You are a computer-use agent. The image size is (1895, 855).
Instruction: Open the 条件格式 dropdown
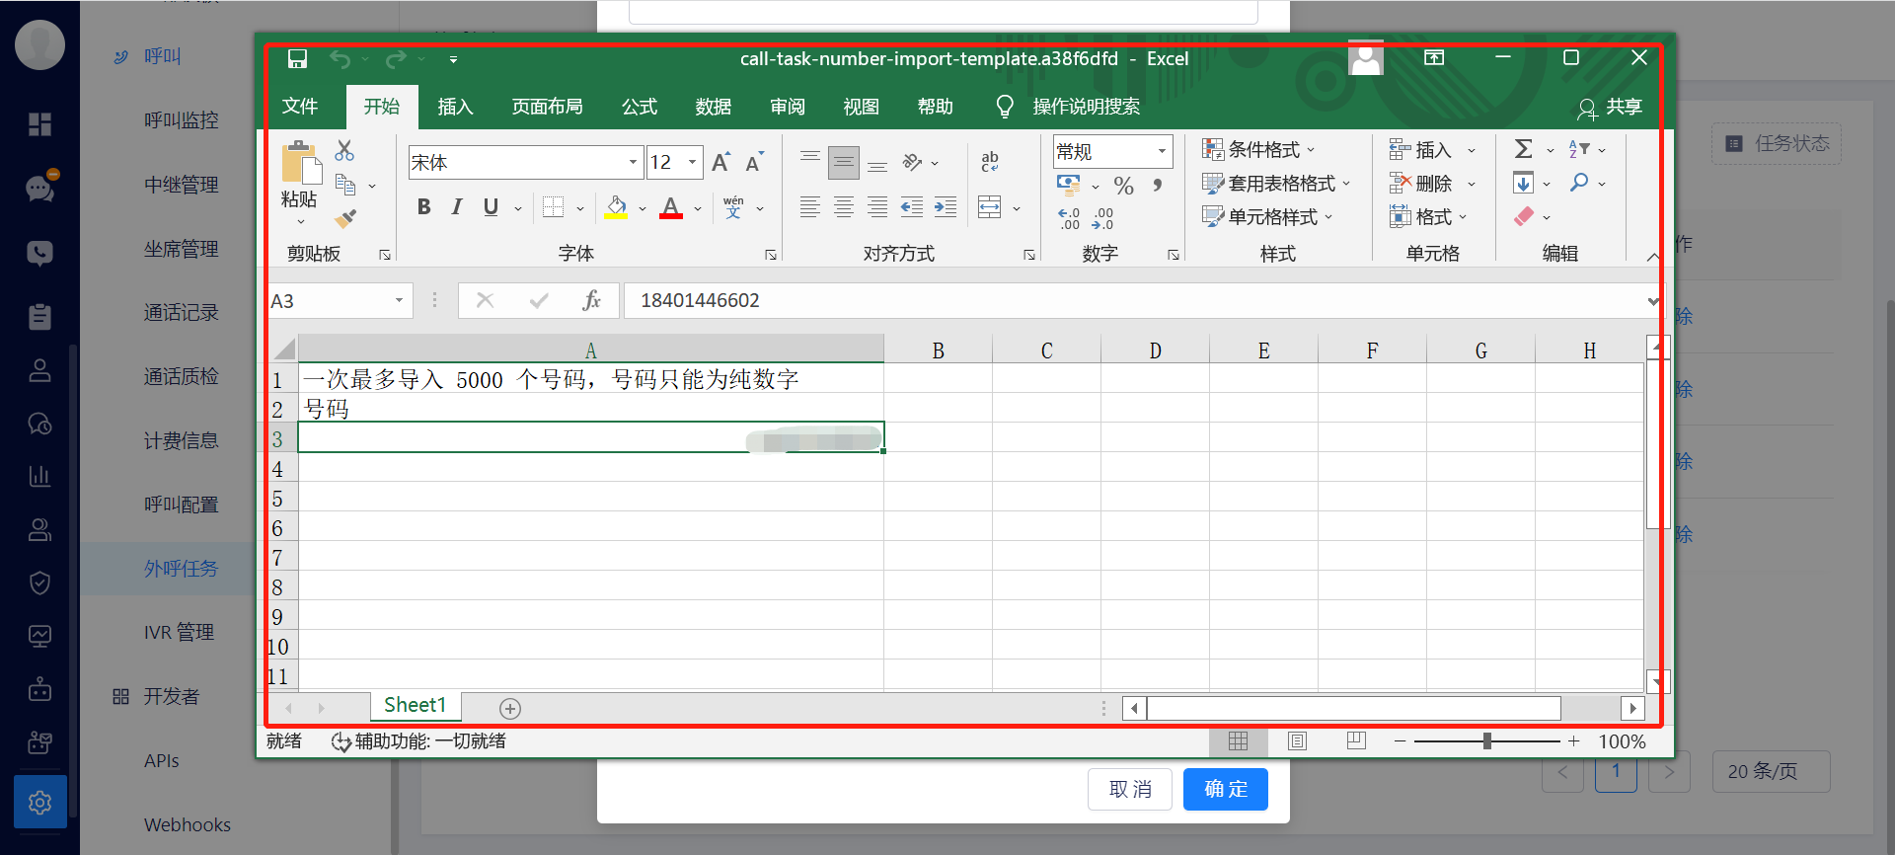(1258, 150)
